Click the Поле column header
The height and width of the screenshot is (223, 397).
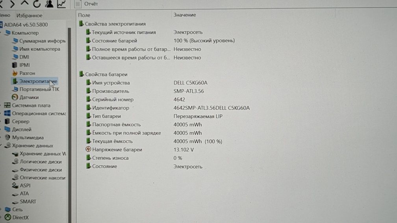pyautogui.click(x=84, y=15)
